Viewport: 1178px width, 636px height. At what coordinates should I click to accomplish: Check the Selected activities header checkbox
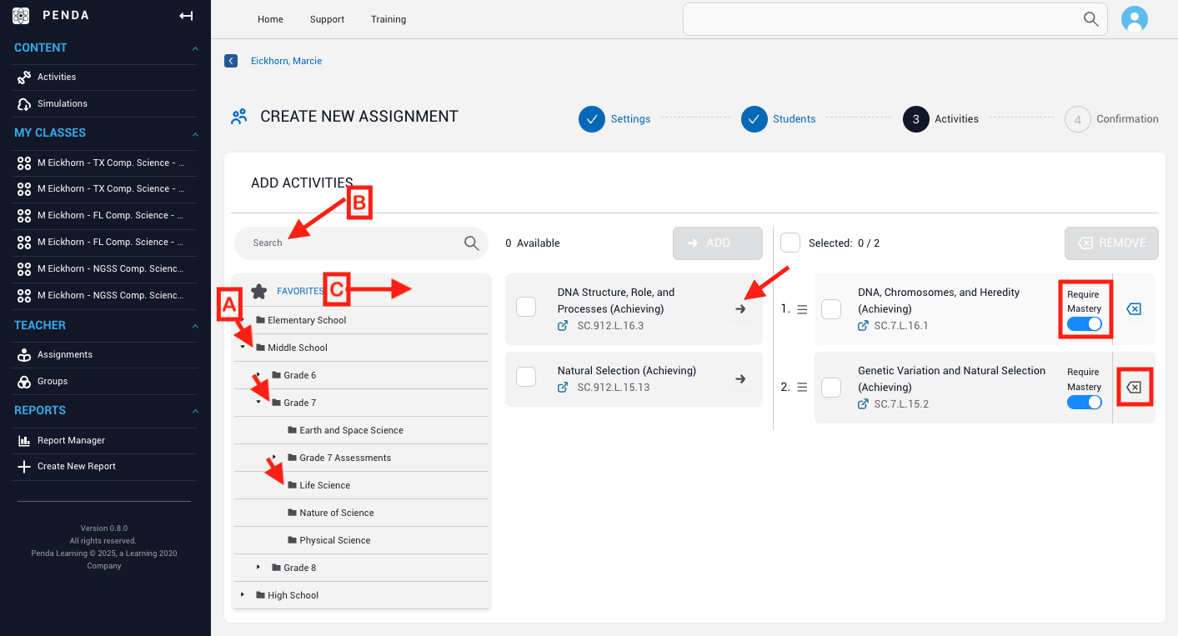click(x=790, y=242)
